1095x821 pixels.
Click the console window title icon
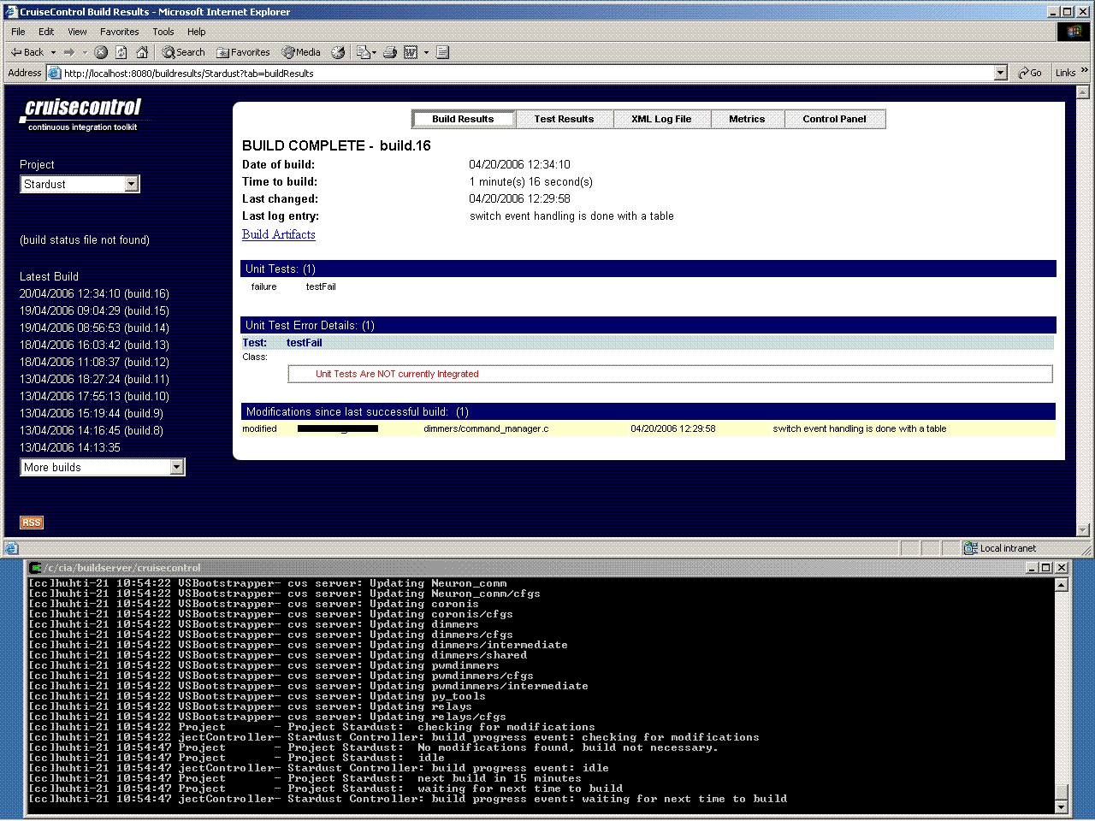pos(36,567)
